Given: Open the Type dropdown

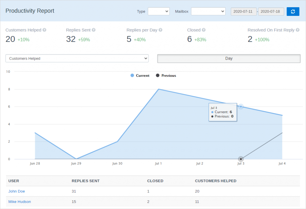Looking at the screenshot, I should tap(158, 11).
